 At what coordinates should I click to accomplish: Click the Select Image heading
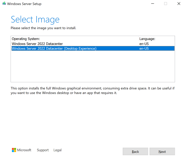35,19
